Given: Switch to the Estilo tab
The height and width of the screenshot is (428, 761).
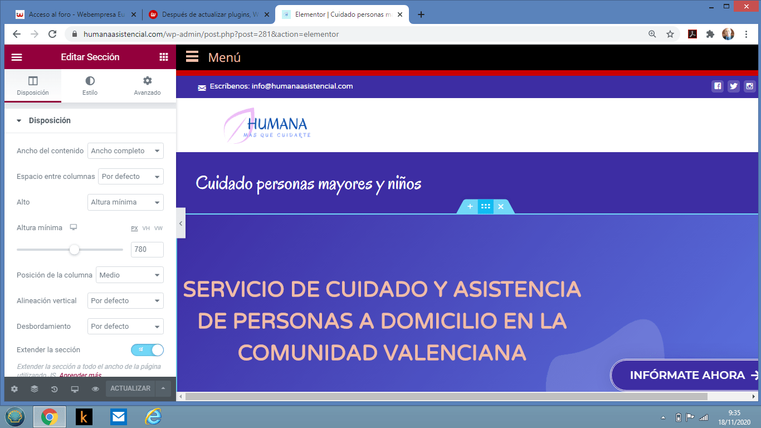Looking at the screenshot, I should click(x=90, y=86).
